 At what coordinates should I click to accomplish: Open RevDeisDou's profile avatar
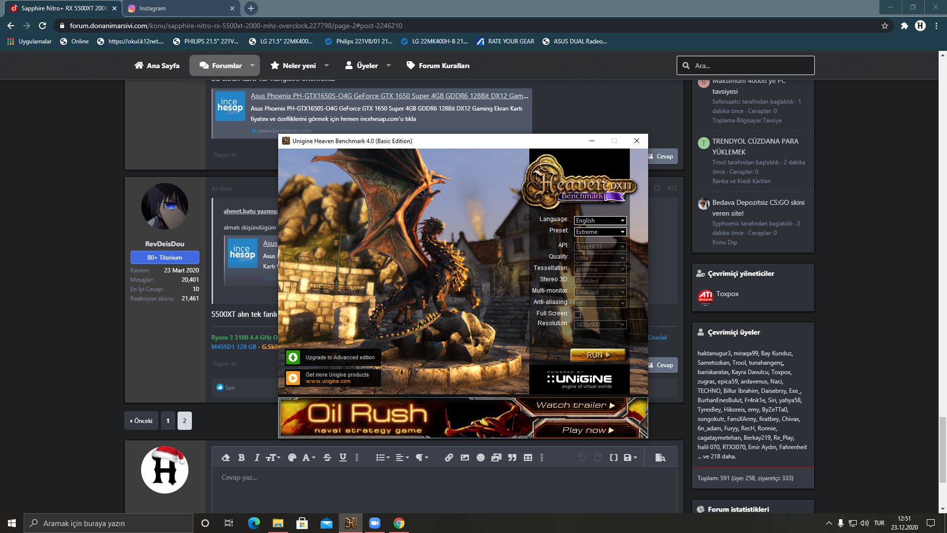click(165, 206)
